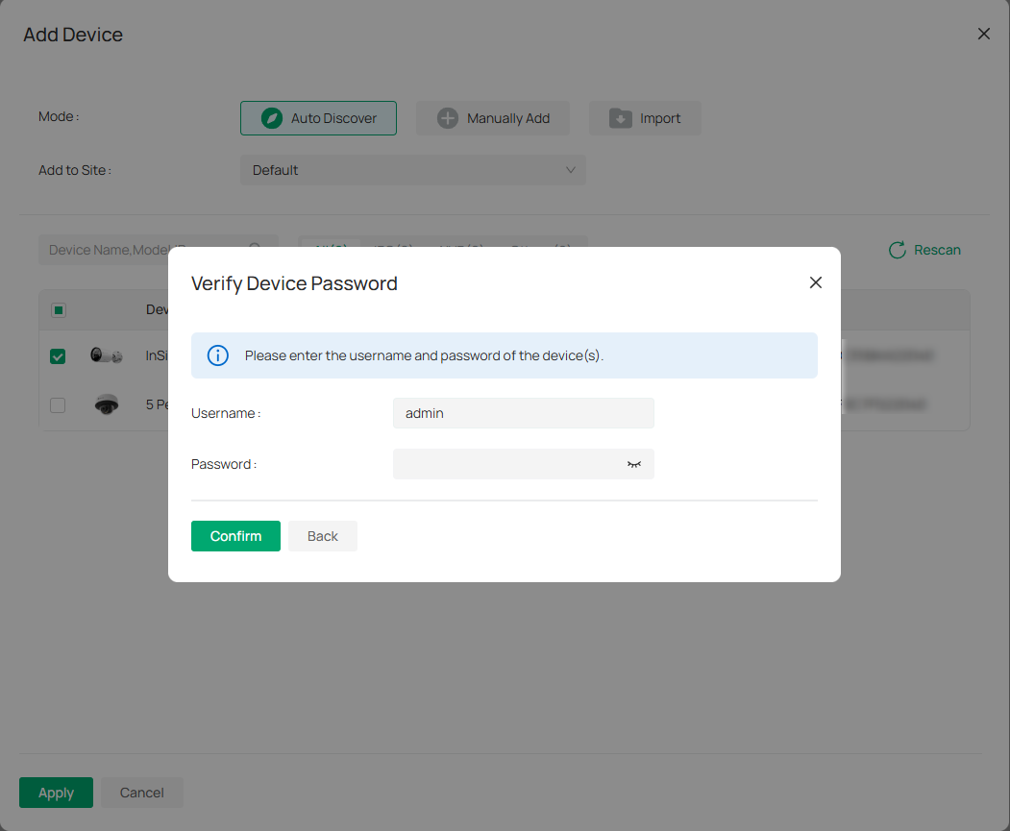This screenshot has height=831, width=1010.
Task: Click the Apply button
Action: tap(56, 793)
